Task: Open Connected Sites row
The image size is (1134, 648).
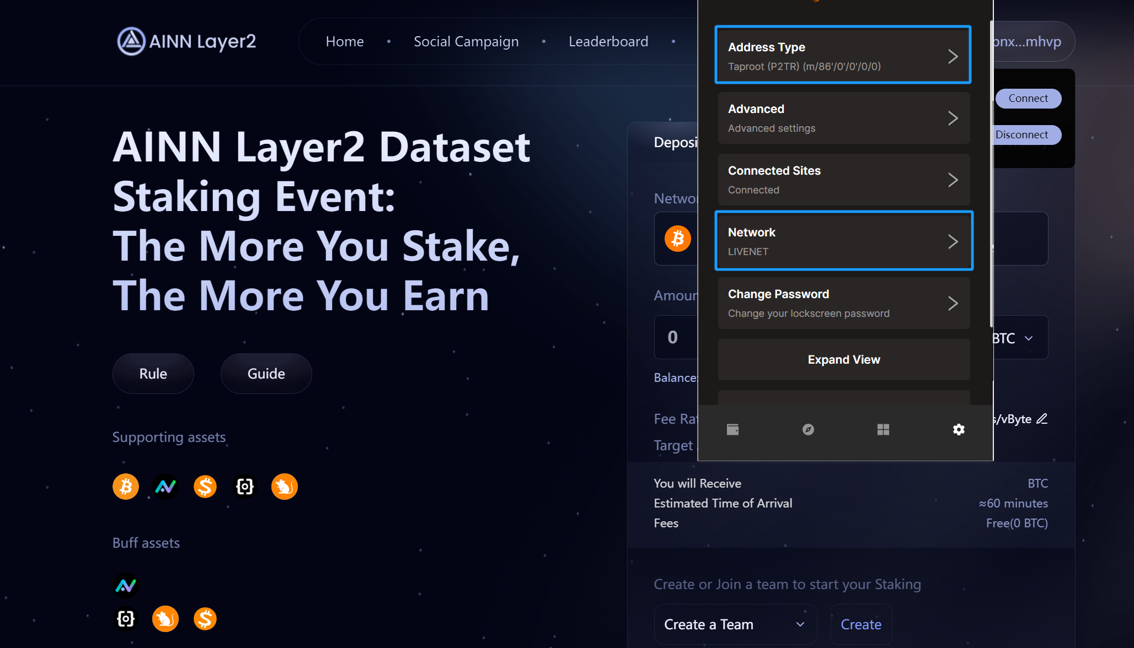Action: click(x=844, y=180)
